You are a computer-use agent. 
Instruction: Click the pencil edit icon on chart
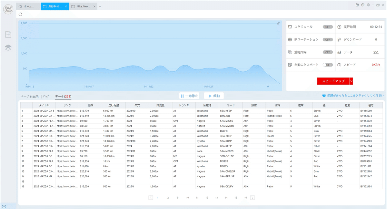click(x=278, y=23)
